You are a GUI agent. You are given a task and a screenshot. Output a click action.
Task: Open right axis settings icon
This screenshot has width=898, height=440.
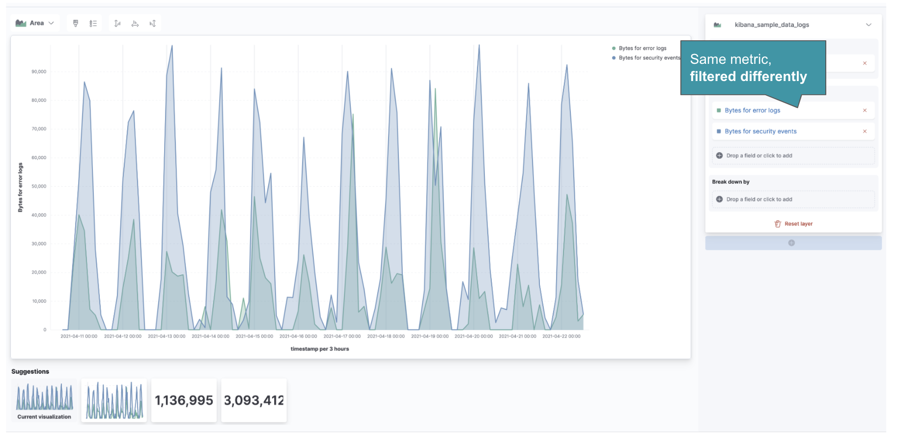153,24
